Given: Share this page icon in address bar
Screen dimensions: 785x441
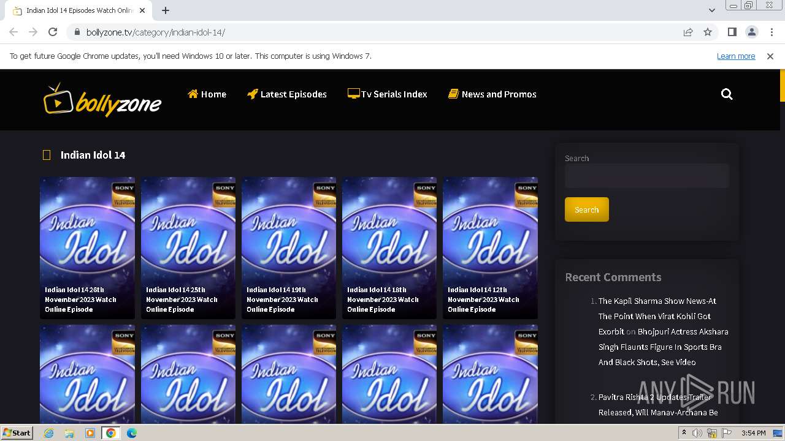Looking at the screenshot, I should [688, 32].
